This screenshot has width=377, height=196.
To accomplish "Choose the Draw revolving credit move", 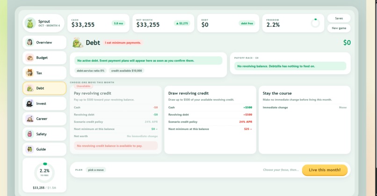I will 210,120.
